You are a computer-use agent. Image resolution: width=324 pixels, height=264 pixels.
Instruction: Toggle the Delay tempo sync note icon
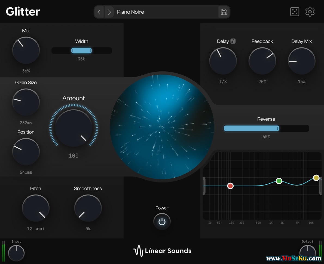pyautogui.click(x=233, y=41)
